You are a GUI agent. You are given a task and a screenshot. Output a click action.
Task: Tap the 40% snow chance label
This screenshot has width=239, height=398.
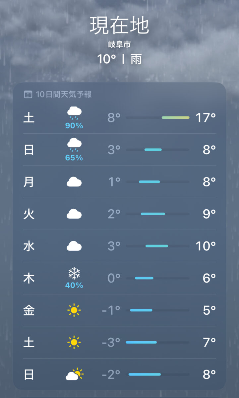(74, 285)
